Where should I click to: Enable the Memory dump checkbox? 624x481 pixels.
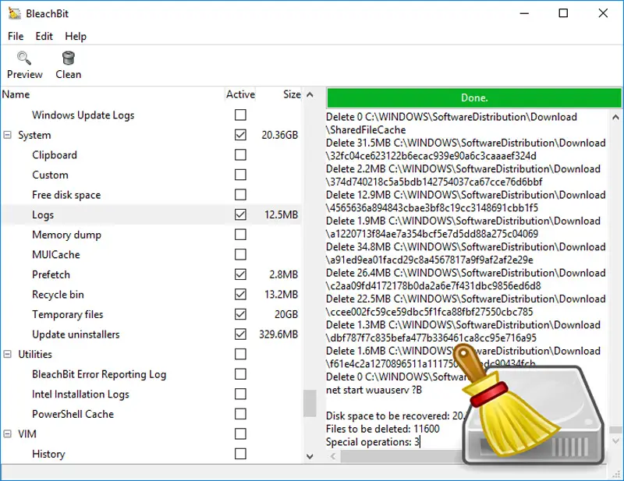[240, 235]
